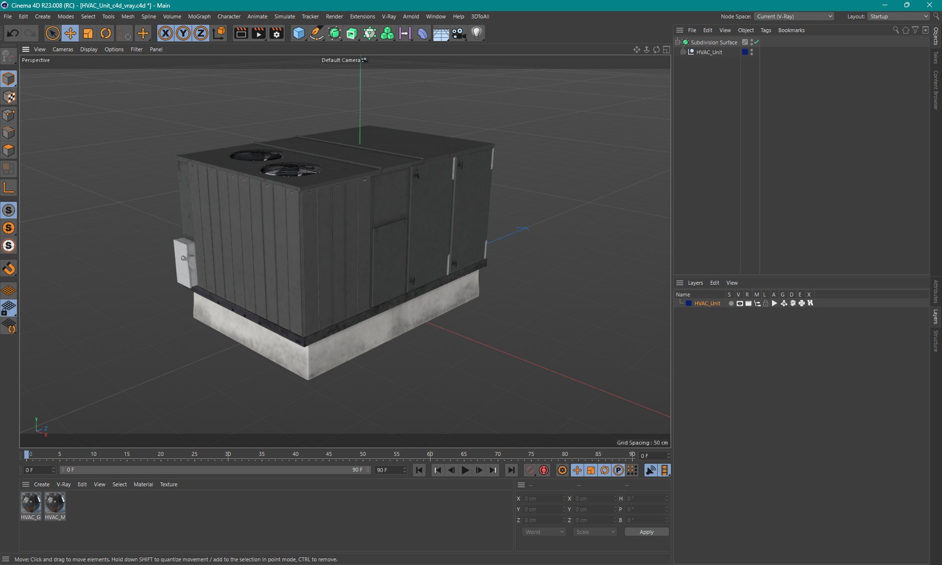Click the Coordinate System icon
The image size is (942, 565).
[220, 33]
